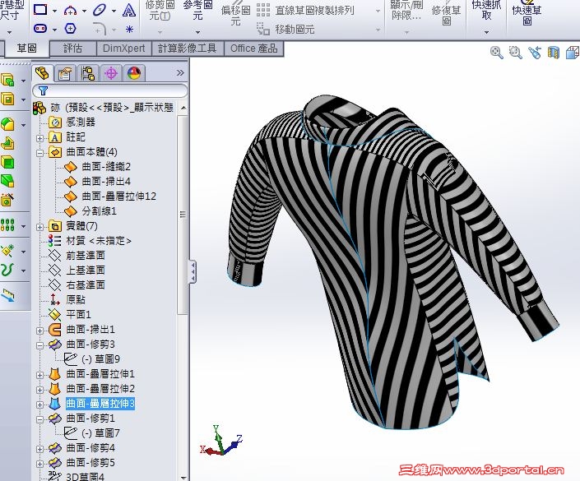Click Display/Delete Relations button
The image size is (580, 481).
pos(406,11)
